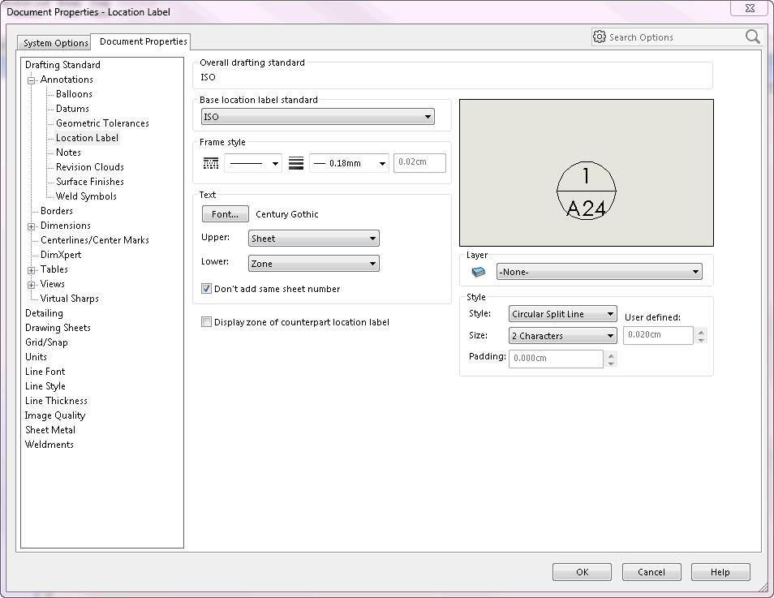Select Units in tree
Screen dimensions: 774x598
pyautogui.click(x=36, y=357)
